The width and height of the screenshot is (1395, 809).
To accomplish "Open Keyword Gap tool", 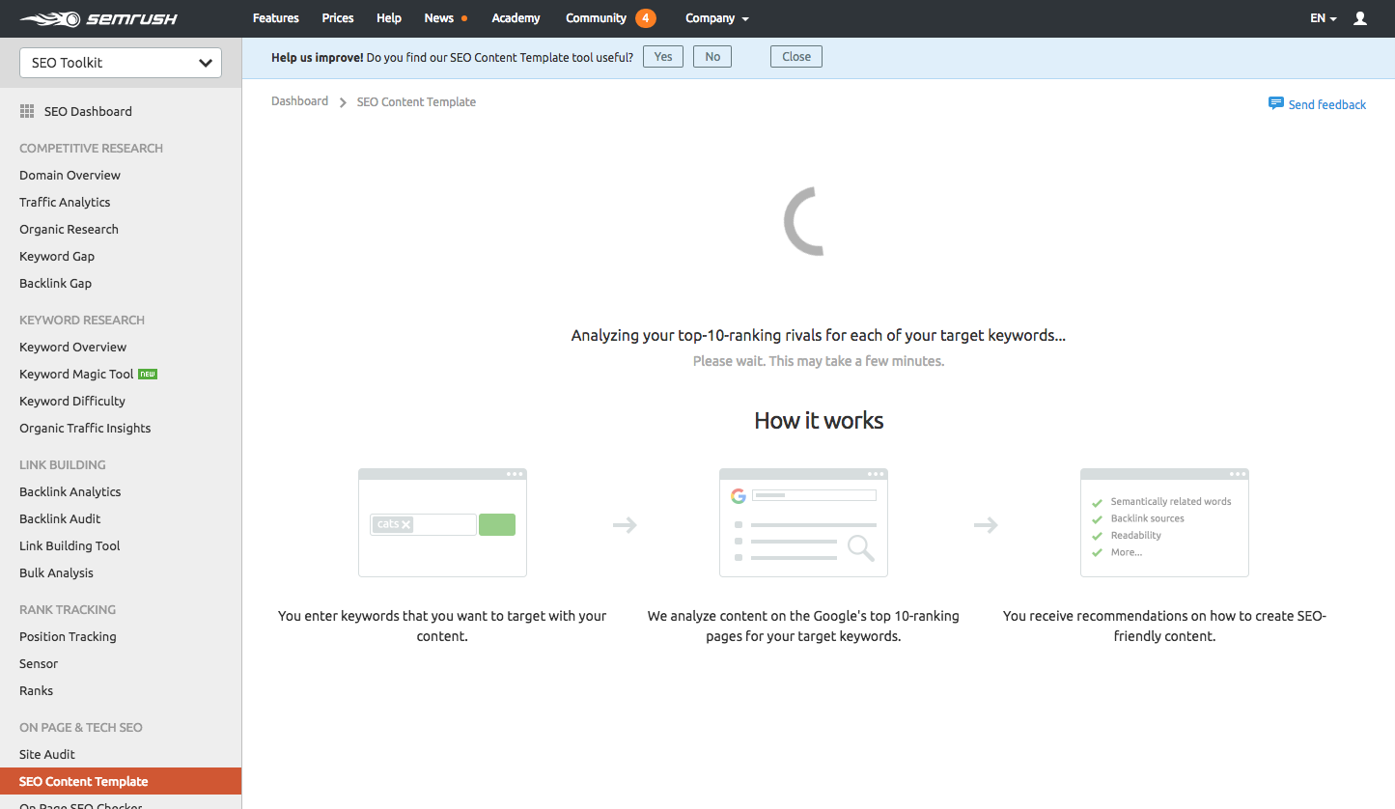I will click(x=57, y=256).
